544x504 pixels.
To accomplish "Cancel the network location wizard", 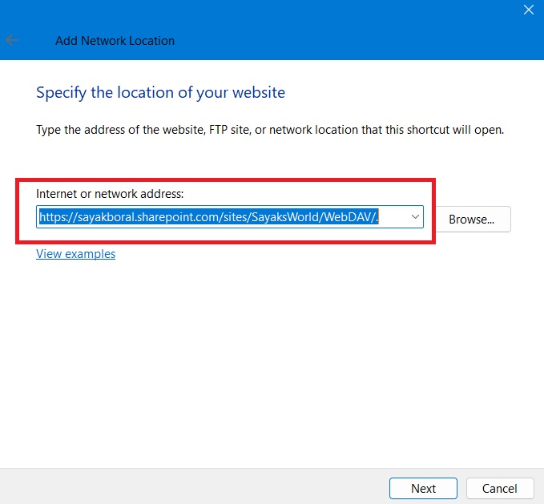I will pyautogui.click(x=500, y=489).
